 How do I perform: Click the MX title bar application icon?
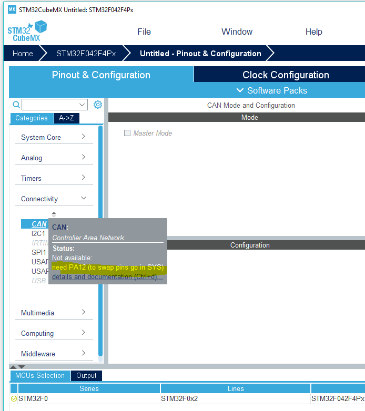click(x=12, y=9)
